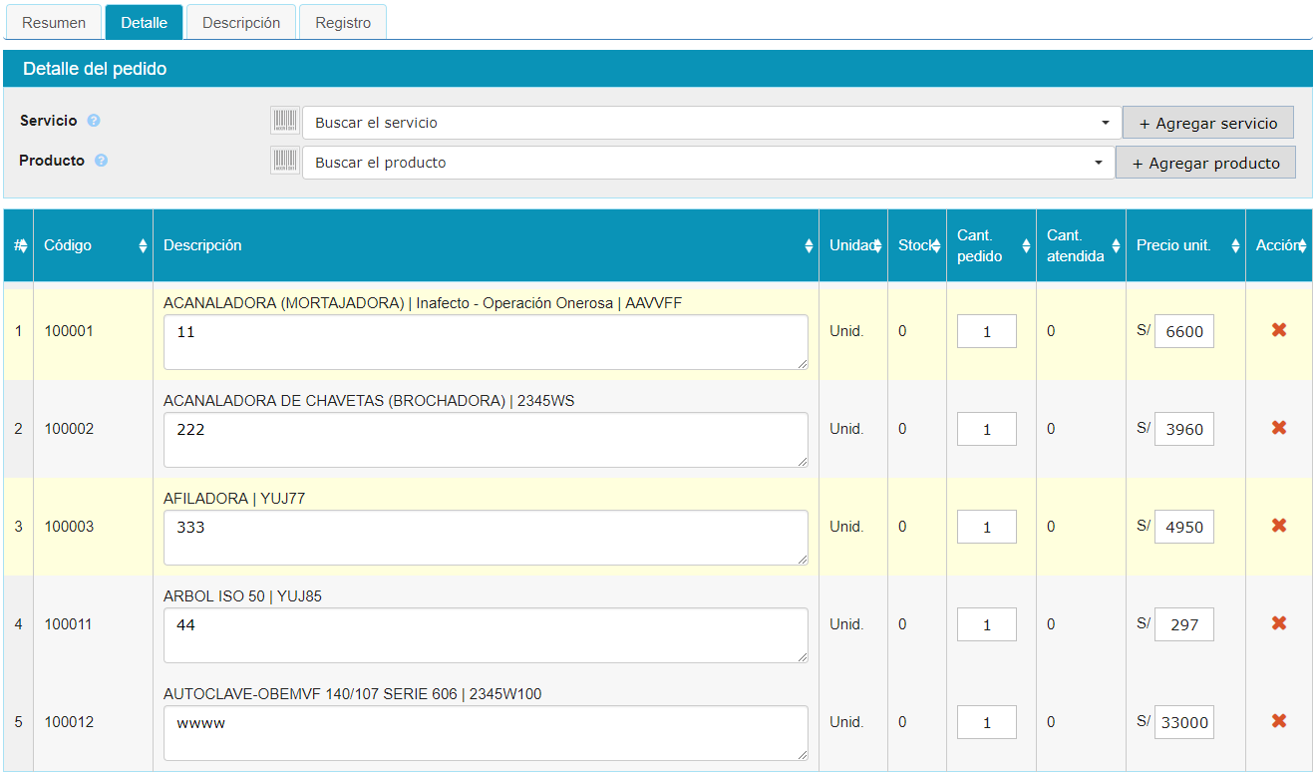The width and height of the screenshot is (1316, 776).
Task: Switch to the Resumen tab
Action: pyautogui.click(x=54, y=22)
